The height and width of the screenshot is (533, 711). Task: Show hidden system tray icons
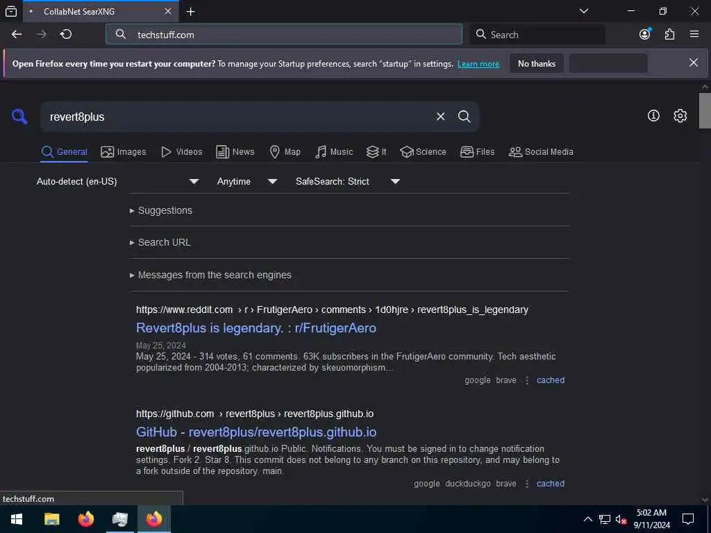(587, 519)
